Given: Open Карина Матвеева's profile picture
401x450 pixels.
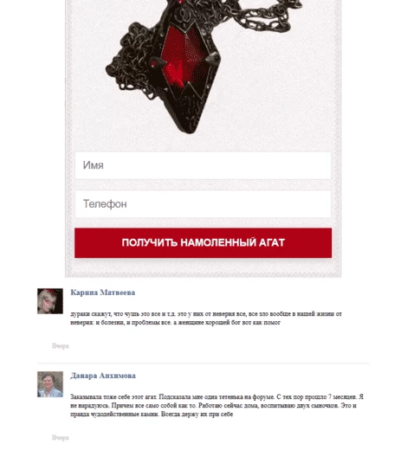Looking at the screenshot, I should pyautogui.click(x=50, y=301).
